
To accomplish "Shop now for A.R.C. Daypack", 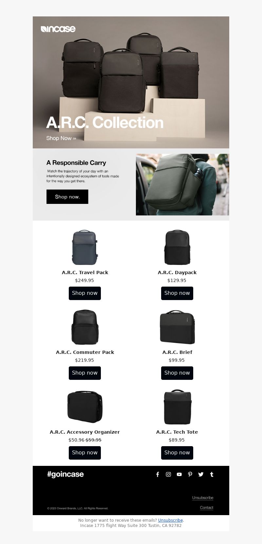I will tap(177, 293).
